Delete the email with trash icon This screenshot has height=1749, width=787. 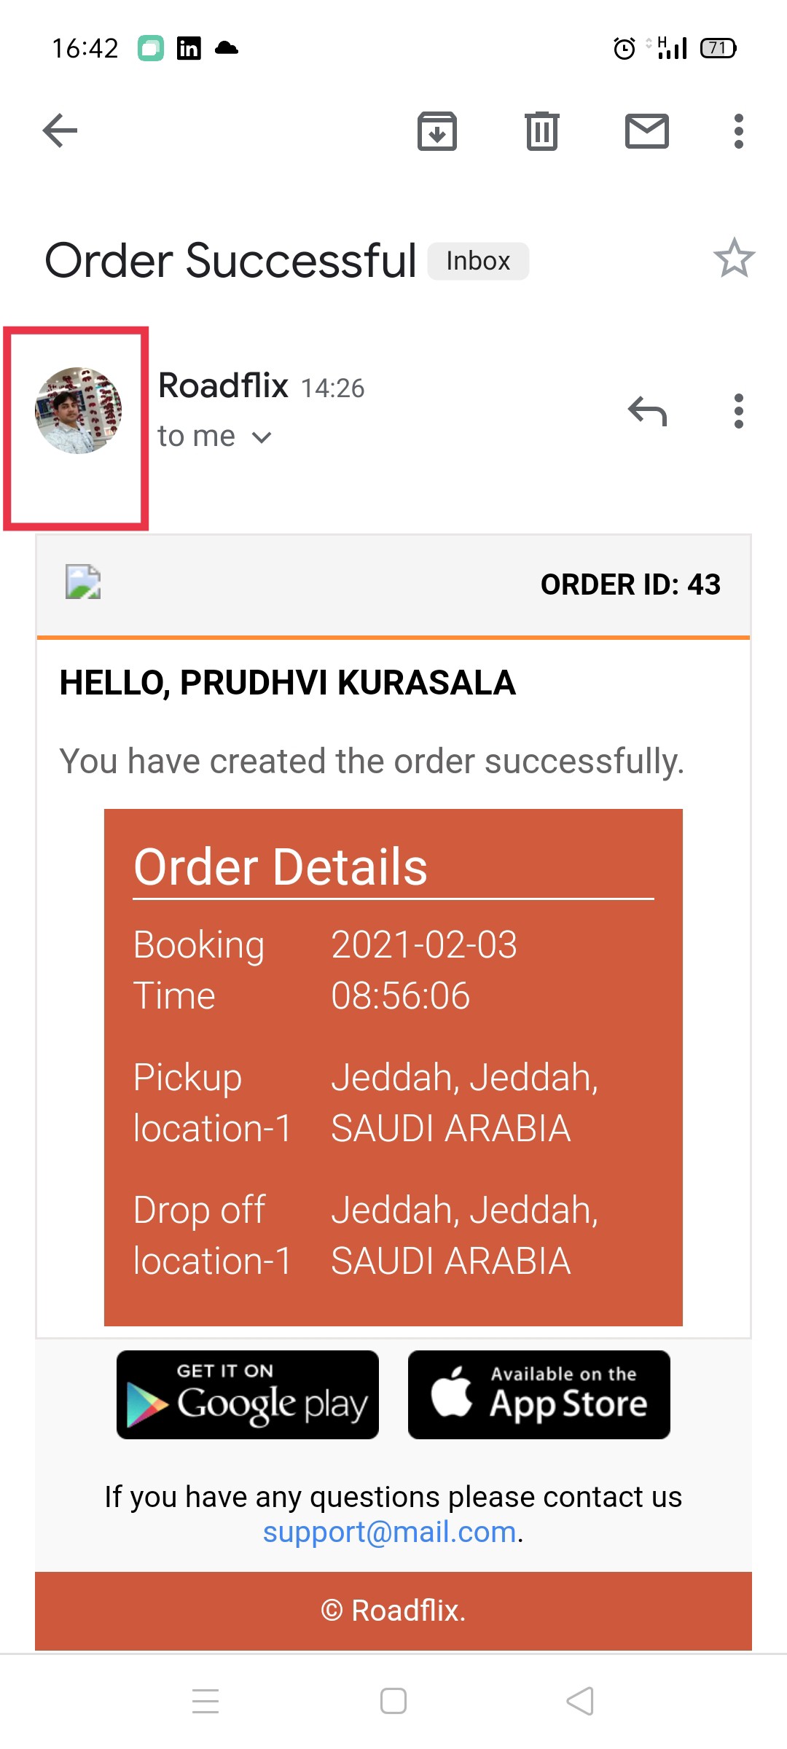tap(541, 131)
